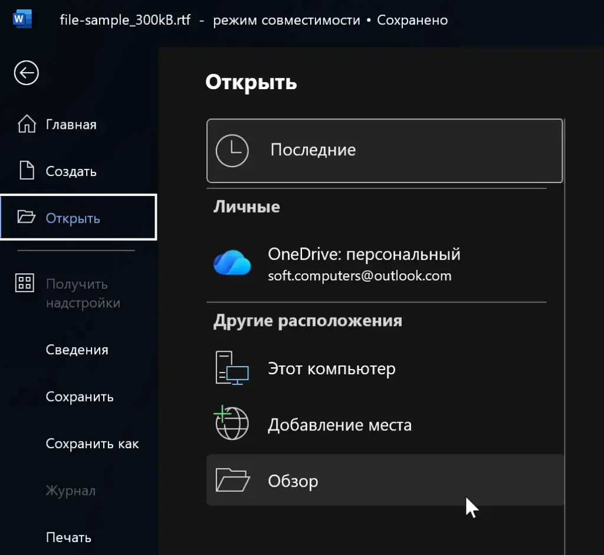The height and width of the screenshot is (555, 604).
Task: Click the Word application logo icon
Action: click(x=22, y=19)
